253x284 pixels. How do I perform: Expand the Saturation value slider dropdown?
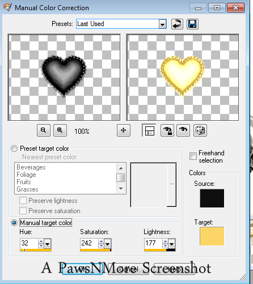[x=107, y=244]
